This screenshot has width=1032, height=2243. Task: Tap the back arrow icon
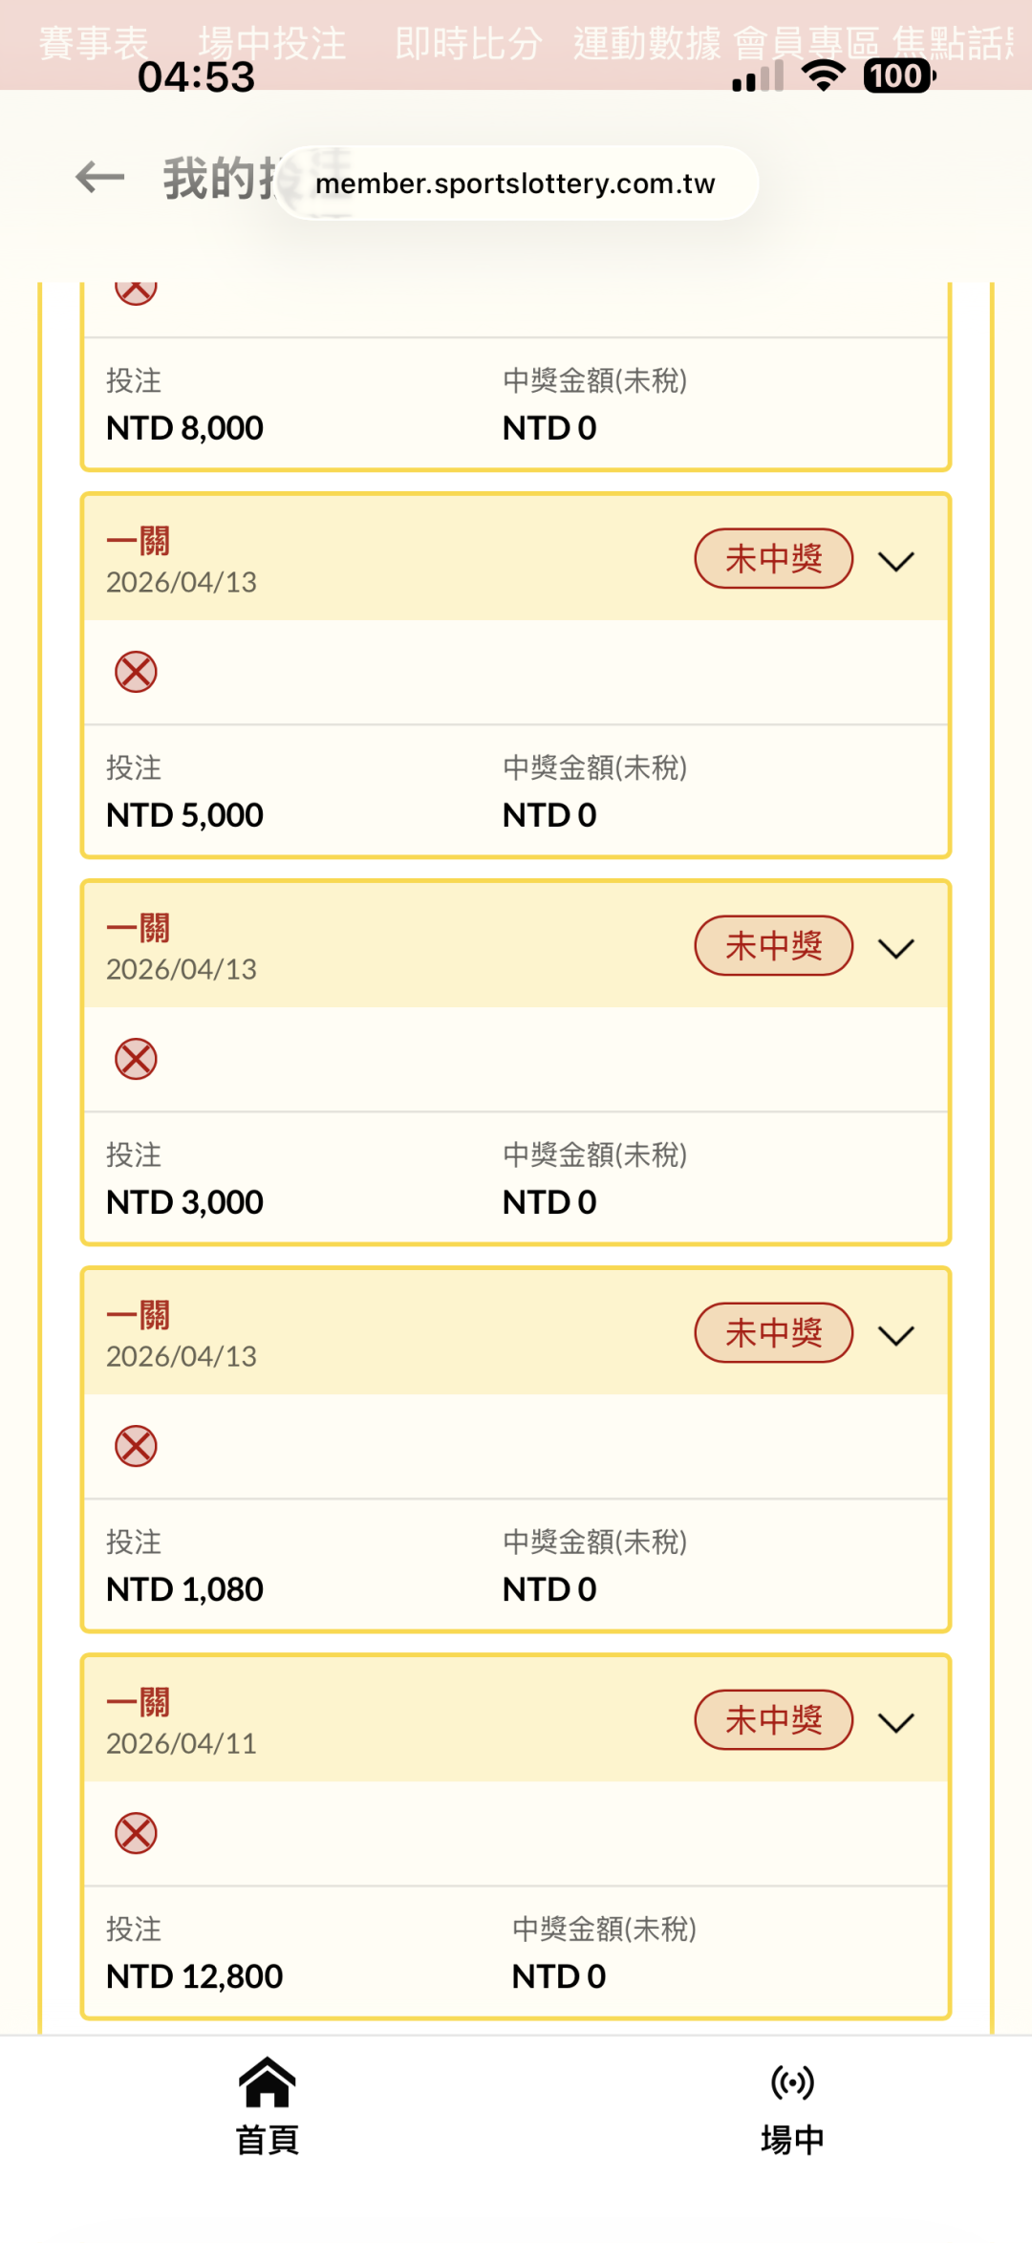(x=100, y=177)
